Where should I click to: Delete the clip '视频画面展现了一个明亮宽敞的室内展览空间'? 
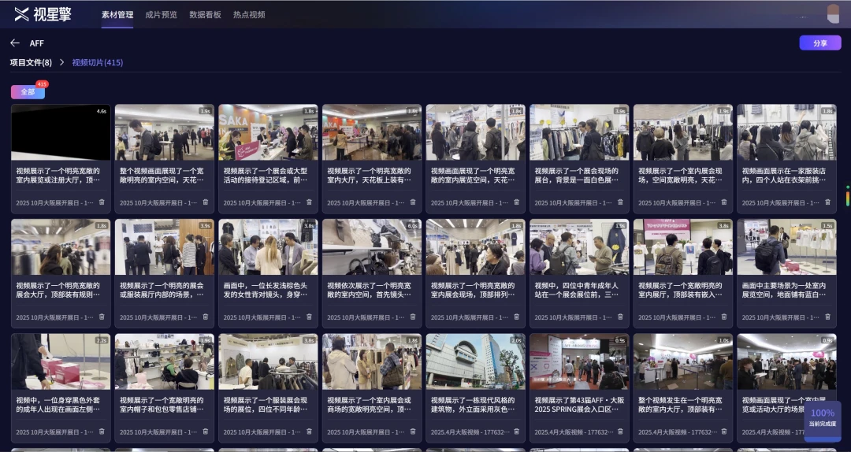(516, 202)
